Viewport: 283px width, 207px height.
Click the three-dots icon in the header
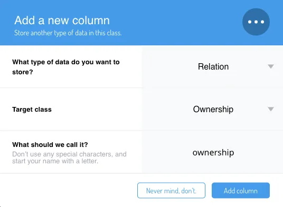[256, 22]
